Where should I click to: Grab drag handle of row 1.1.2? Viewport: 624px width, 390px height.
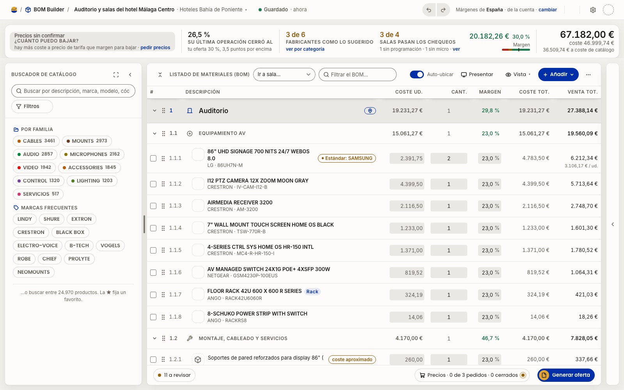click(163, 184)
